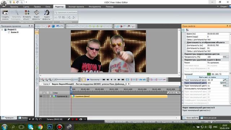Expand the Прозрачность (%) property
Viewport: 231px width, 130px height.
(x=183, y=57)
